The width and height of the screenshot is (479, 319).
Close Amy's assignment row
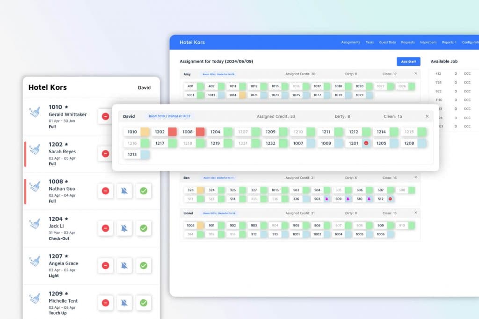tap(415, 74)
